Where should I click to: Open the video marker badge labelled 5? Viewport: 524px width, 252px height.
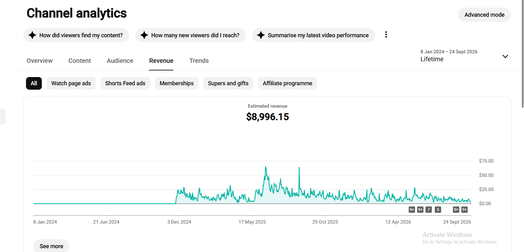pyautogui.click(x=438, y=209)
